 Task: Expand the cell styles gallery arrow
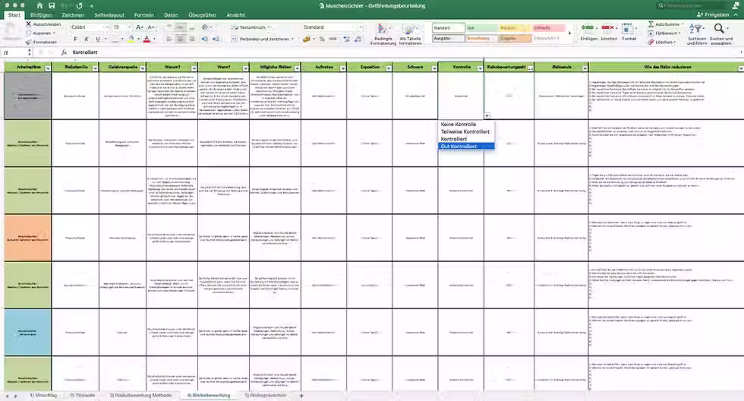pos(570,33)
